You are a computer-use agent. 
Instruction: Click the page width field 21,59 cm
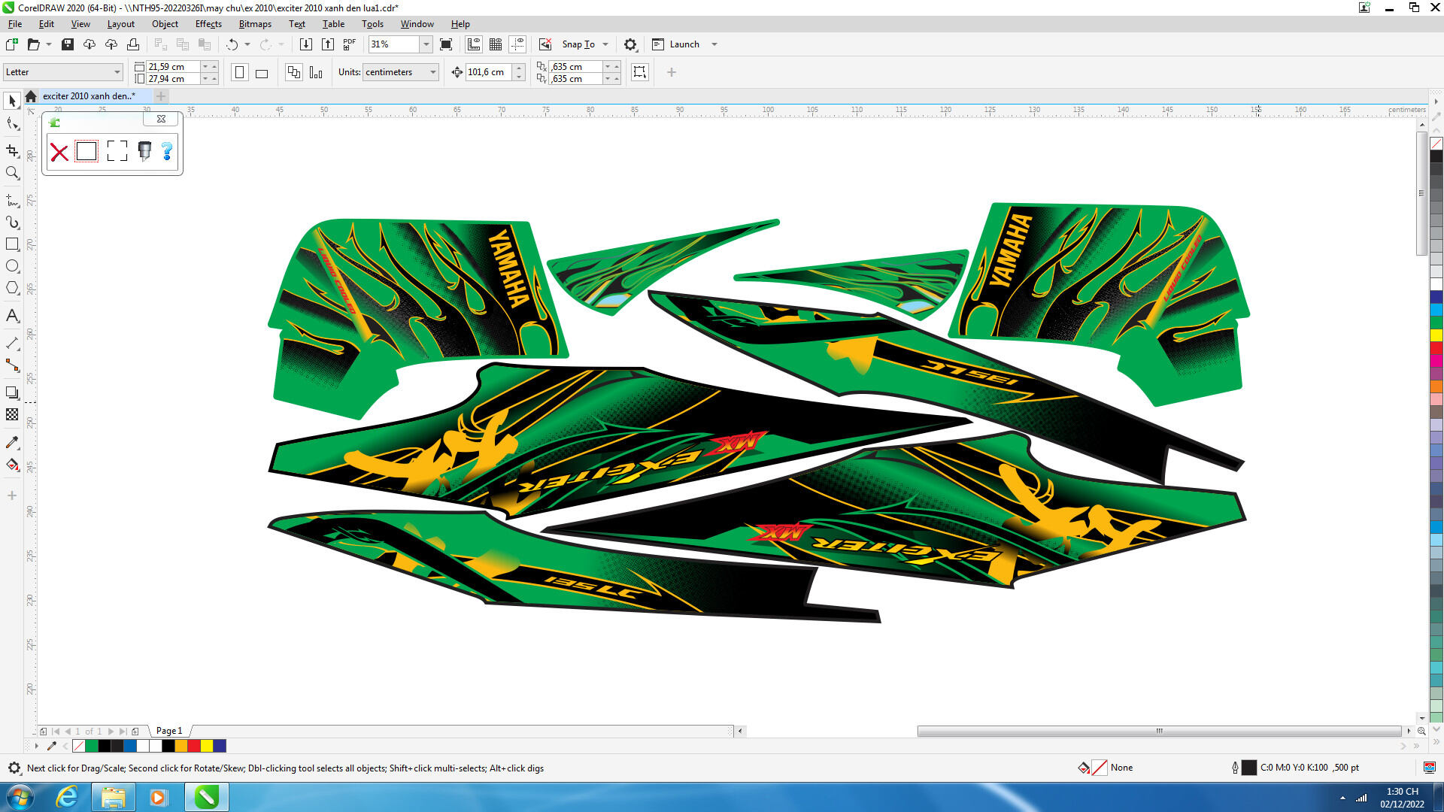tap(173, 67)
